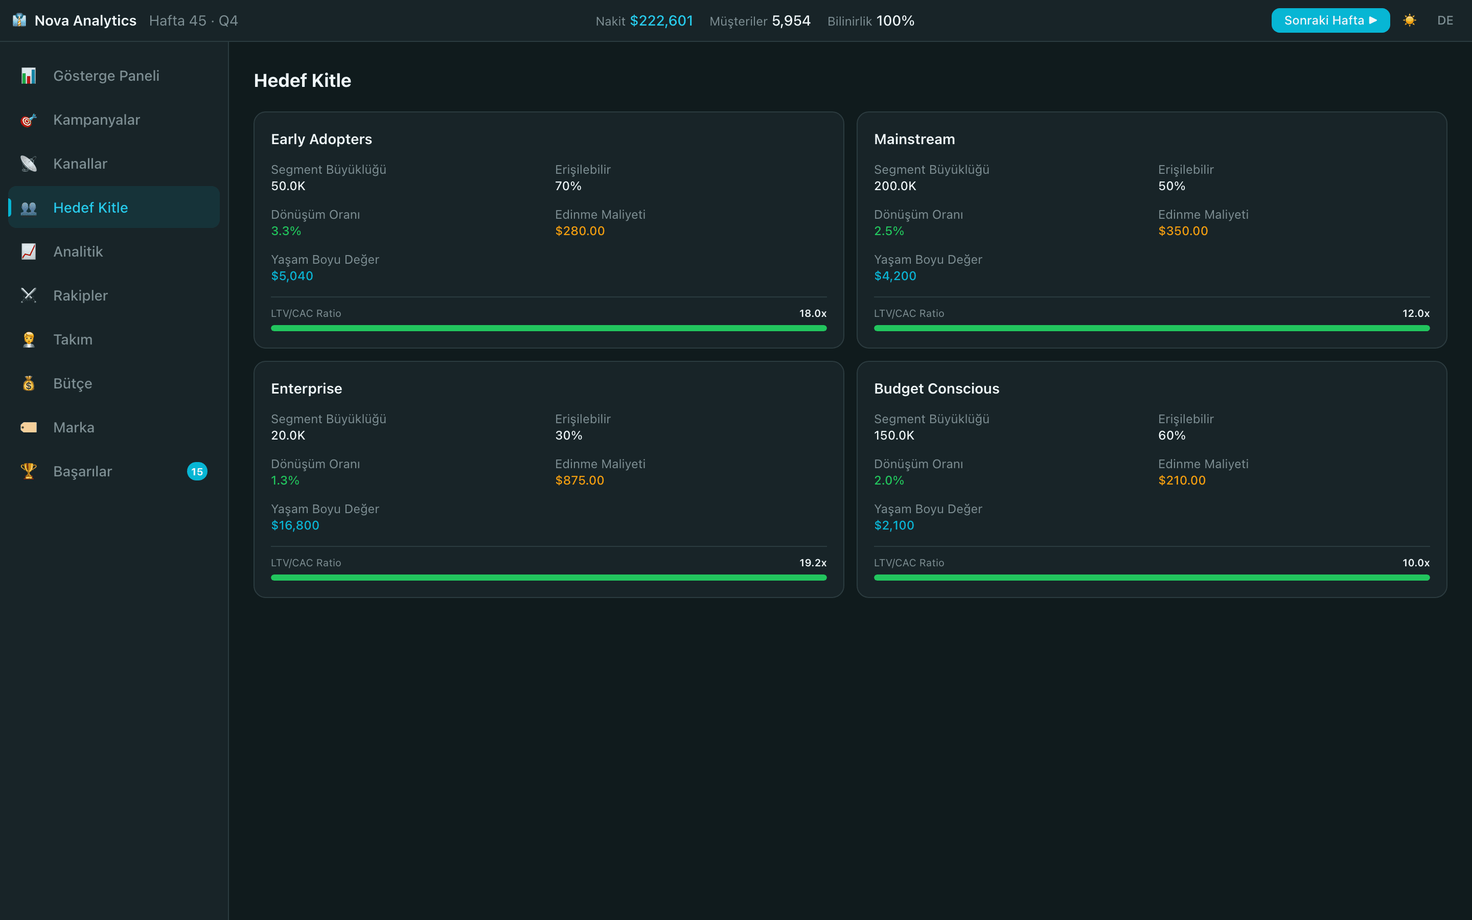Open Başarılar page
The height and width of the screenshot is (920, 1472).
coord(114,472)
